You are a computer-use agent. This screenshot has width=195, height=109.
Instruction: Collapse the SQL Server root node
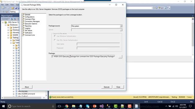pos(3,22)
